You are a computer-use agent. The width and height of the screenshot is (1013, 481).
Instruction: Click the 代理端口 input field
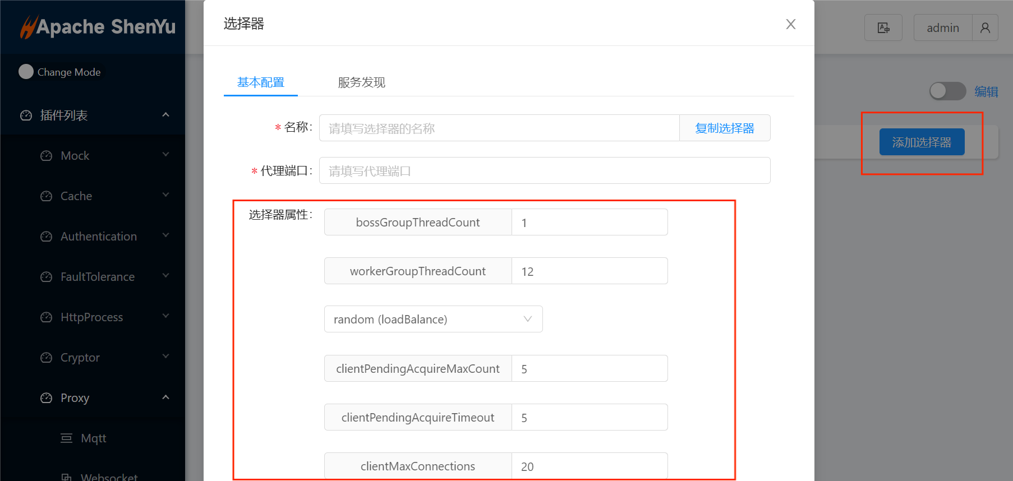(x=544, y=171)
